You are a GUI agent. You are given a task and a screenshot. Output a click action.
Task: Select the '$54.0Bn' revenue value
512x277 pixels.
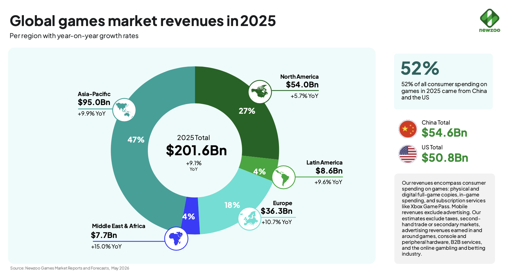point(302,85)
